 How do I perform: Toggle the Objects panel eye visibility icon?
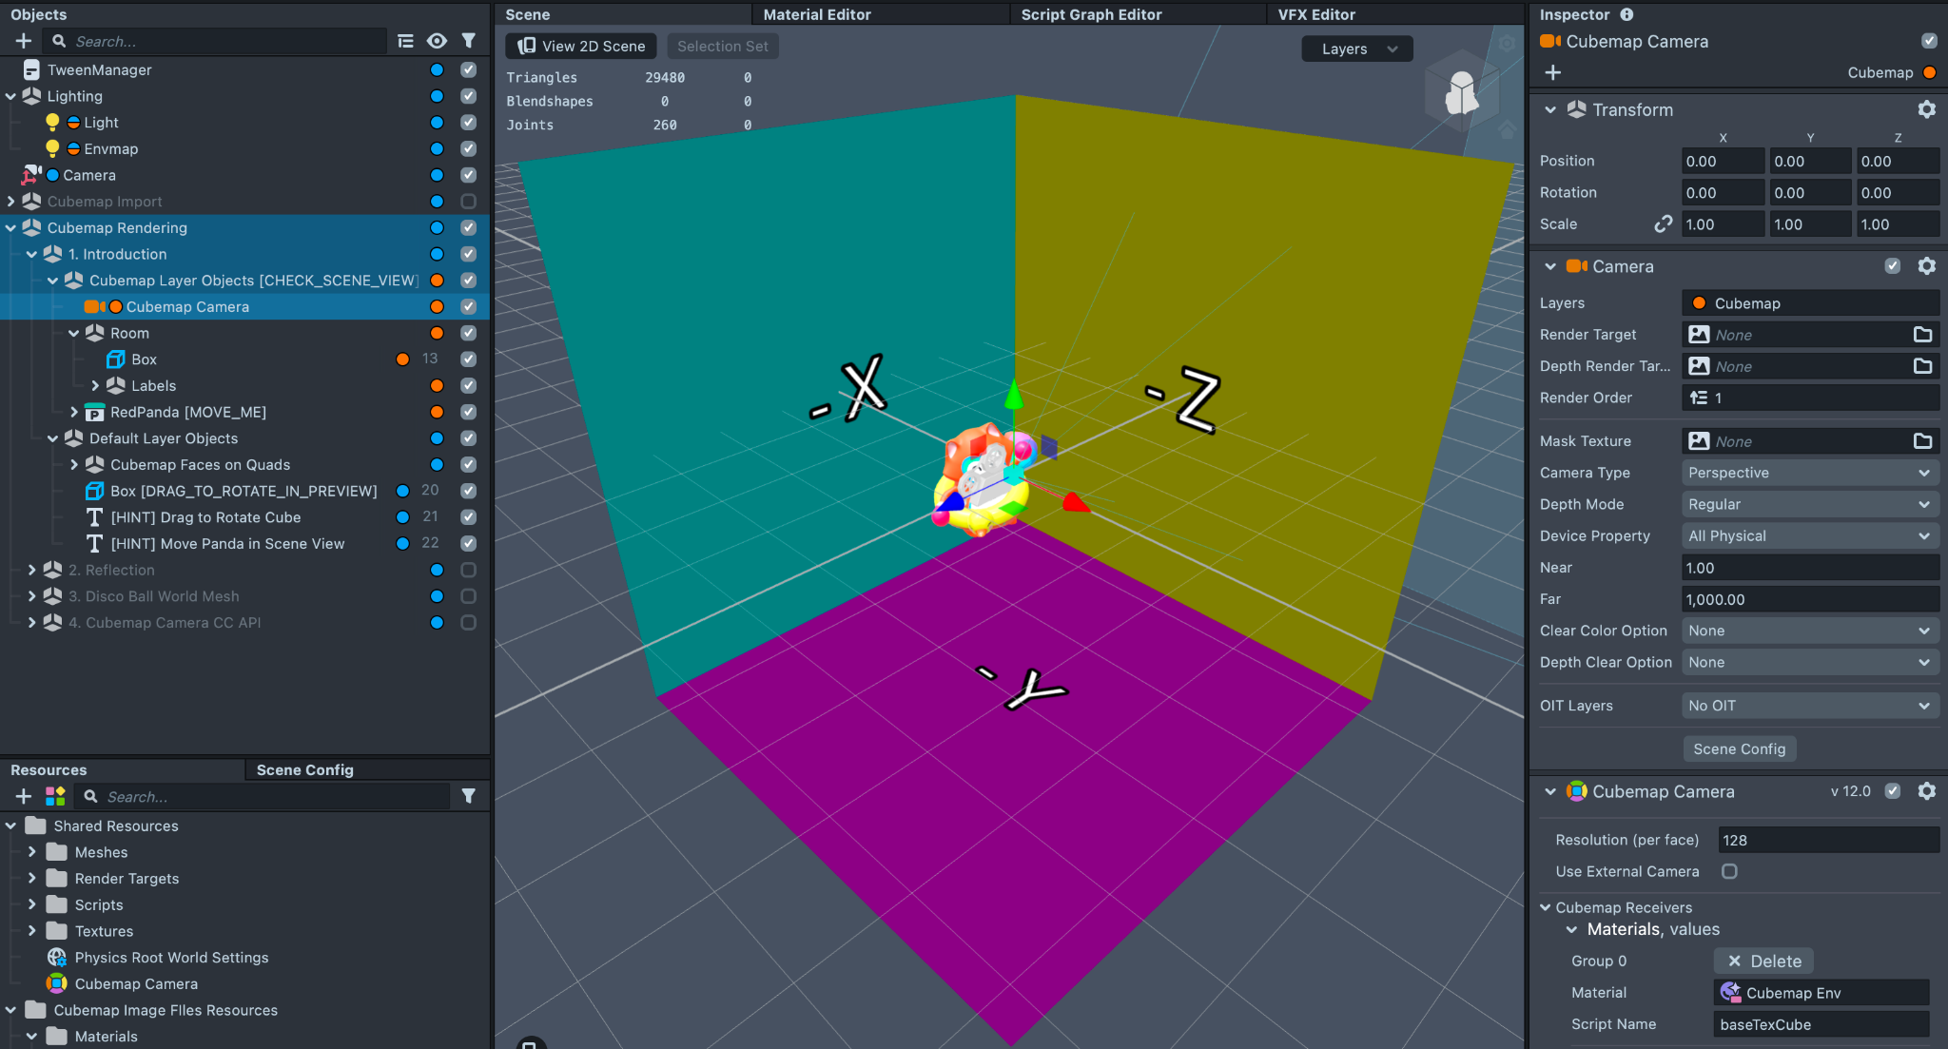click(x=437, y=41)
